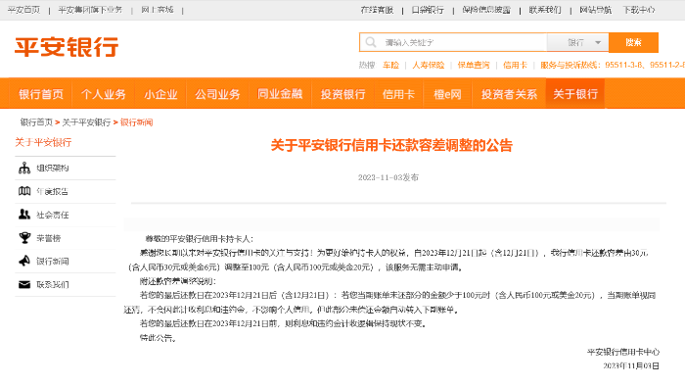Expand the 银行 search category dropdown
Image resolution: width=685 pixels, height=387 pixels.
click(577, 42)
